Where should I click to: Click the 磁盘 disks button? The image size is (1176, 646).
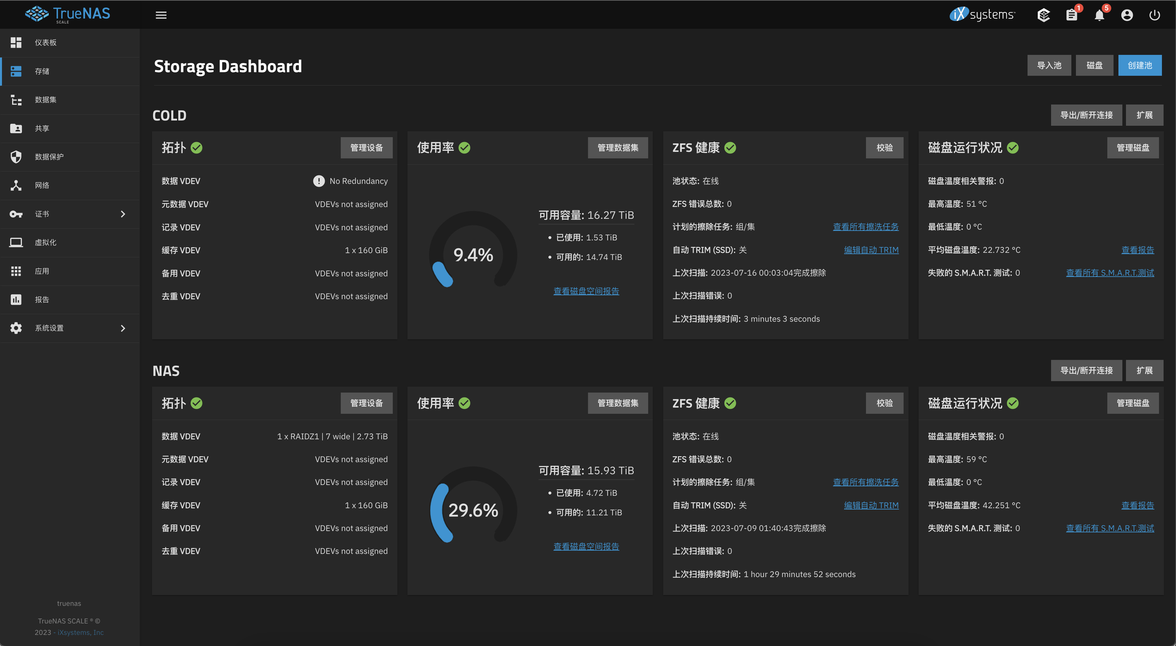click(1094, 65)
